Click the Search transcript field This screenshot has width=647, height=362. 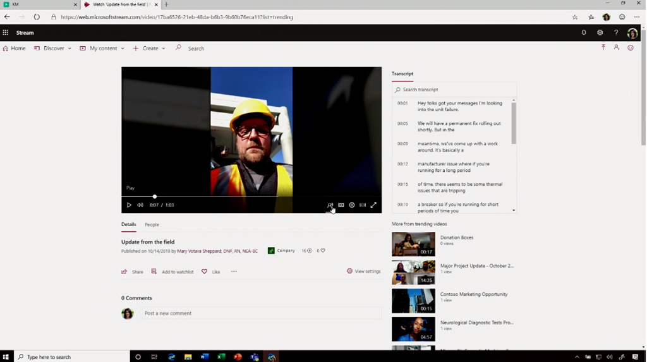(x=454, y=90)
